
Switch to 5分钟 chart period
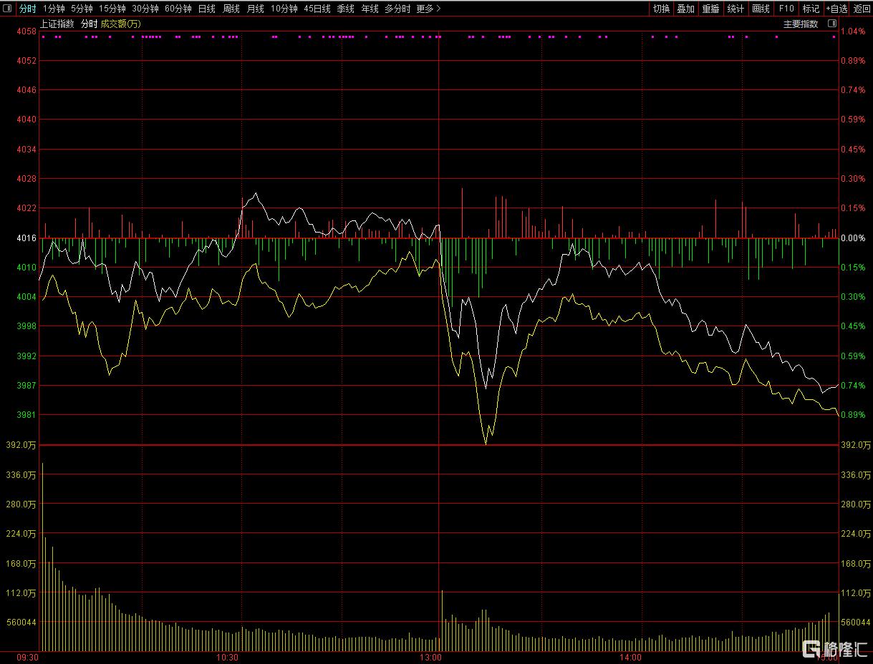[x=82, y=9]
